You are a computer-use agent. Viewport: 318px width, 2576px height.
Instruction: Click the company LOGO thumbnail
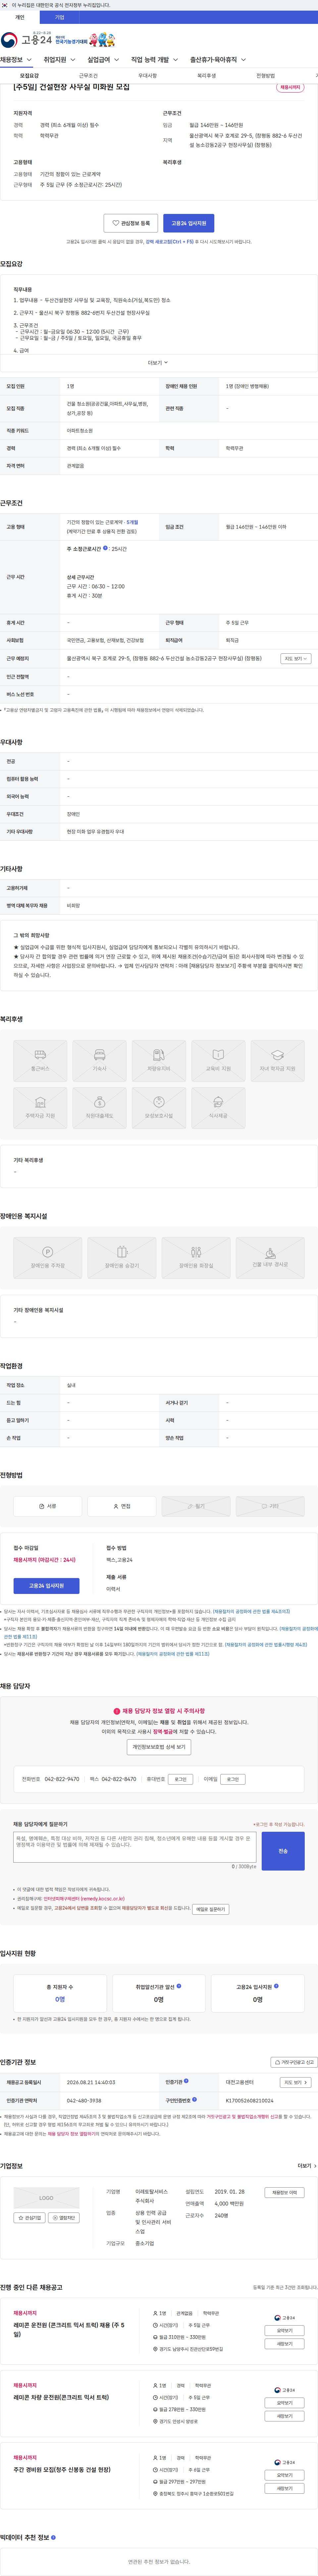point(46,2198)
